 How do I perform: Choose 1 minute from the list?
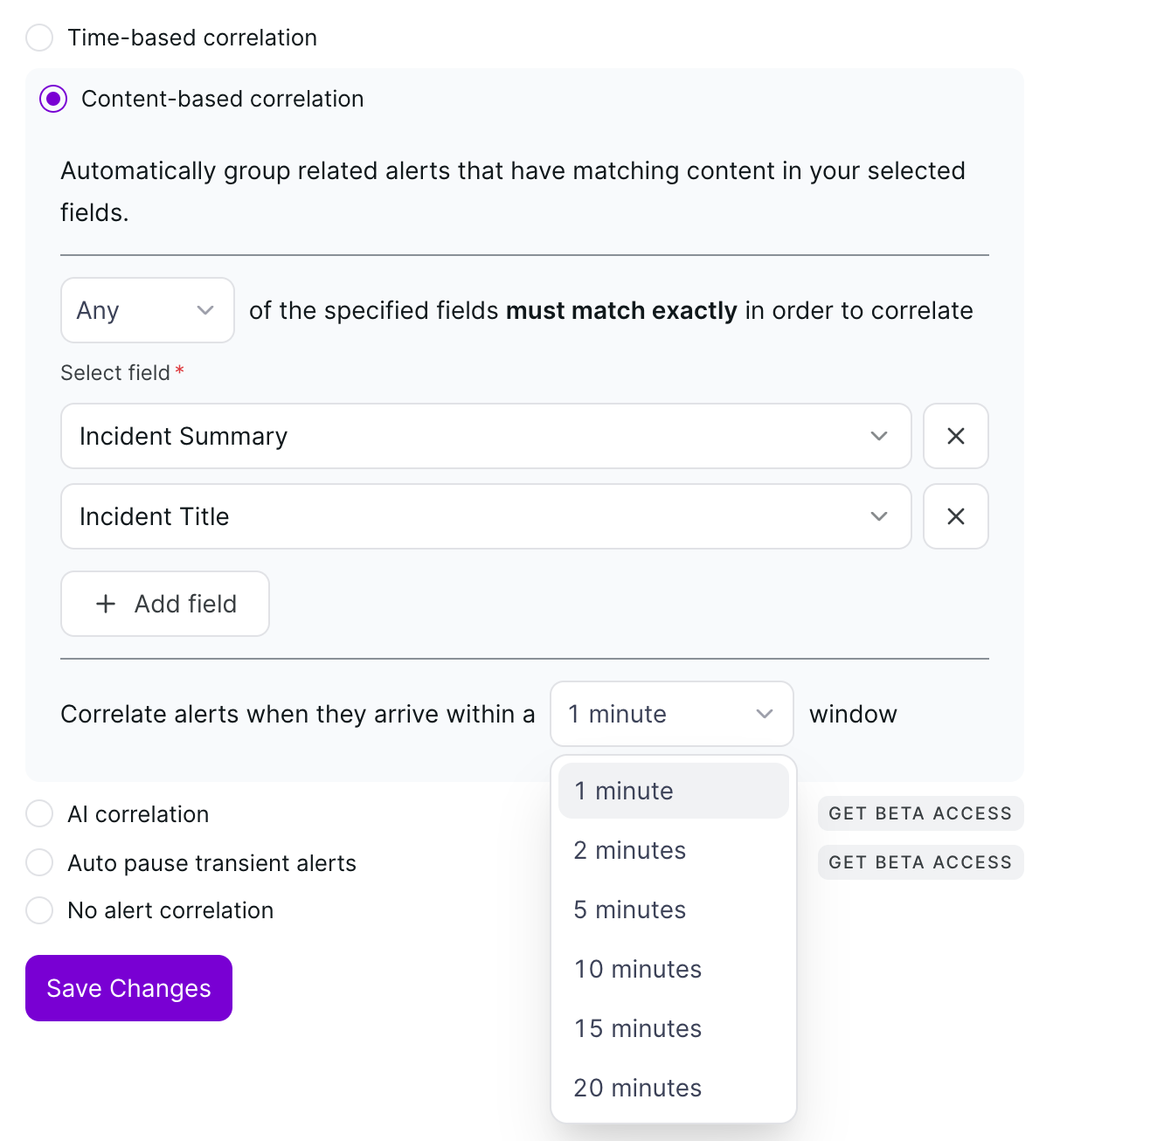pyautogui.click(x=673, y=791)
